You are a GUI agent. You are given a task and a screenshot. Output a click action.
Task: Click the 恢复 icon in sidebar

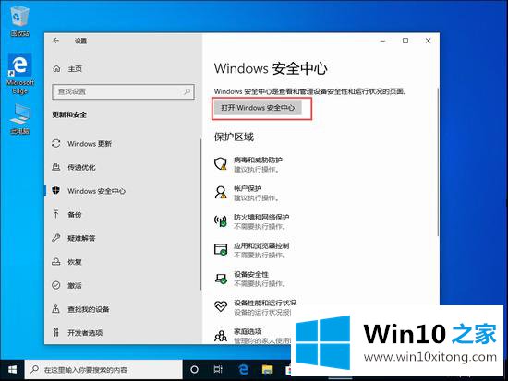56,262
